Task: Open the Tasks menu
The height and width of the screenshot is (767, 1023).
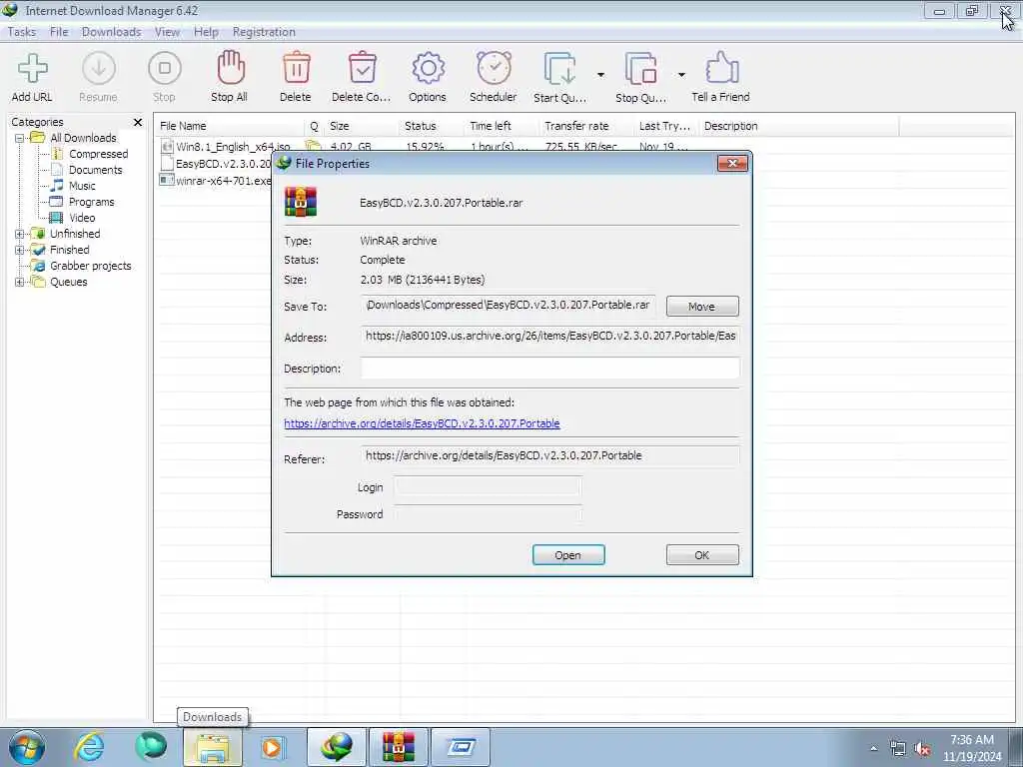Action: click(22, 32)
